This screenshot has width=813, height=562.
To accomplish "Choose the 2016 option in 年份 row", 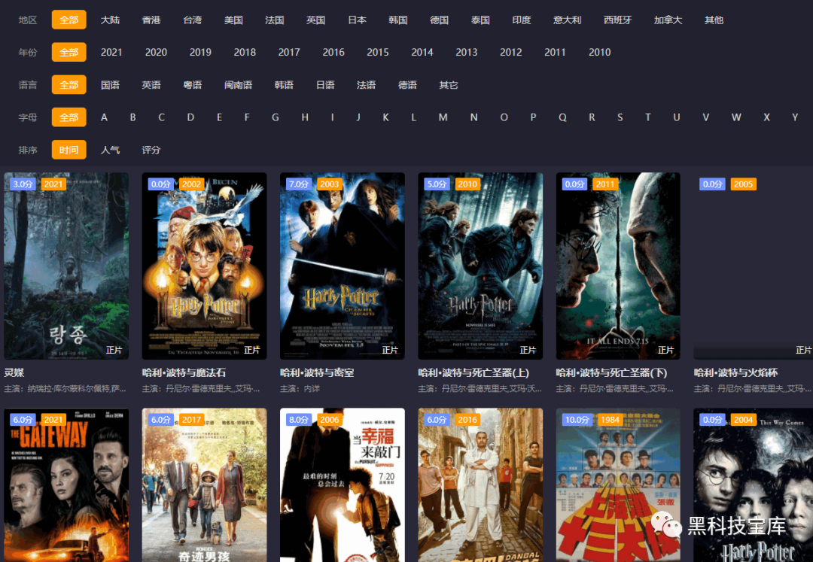I will pos(333,53).
